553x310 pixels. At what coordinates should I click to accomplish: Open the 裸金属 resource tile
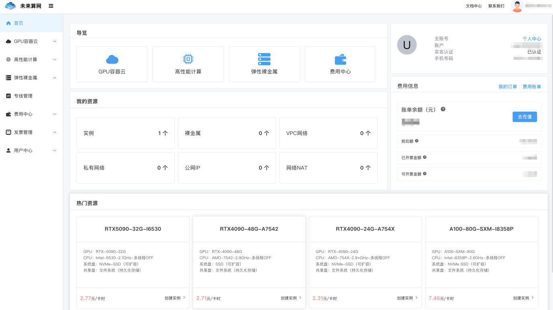pyautogui.click(x=227, y=133)
